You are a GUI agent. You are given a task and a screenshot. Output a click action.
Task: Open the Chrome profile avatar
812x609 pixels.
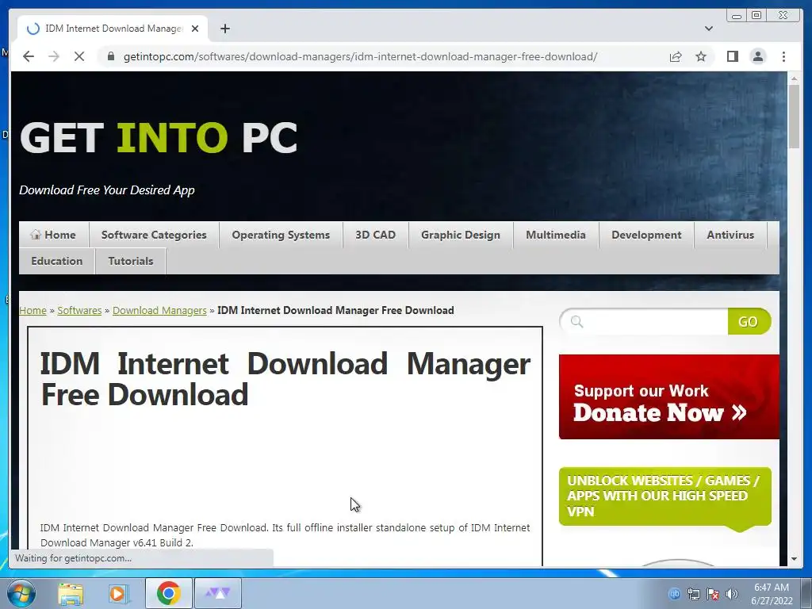757,56
